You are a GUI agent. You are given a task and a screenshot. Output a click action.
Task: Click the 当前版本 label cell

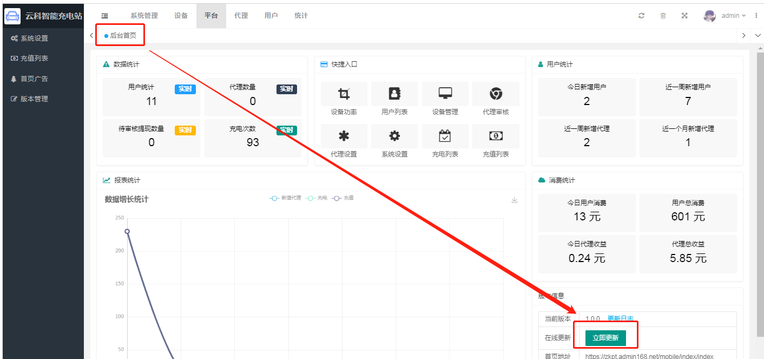558,319
